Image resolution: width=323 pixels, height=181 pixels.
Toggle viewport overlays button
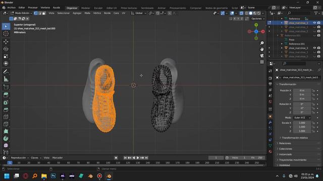(232, 13)
